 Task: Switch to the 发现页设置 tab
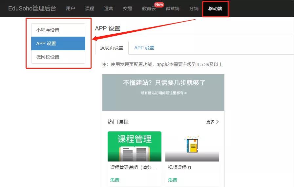(x=112, y=48)
